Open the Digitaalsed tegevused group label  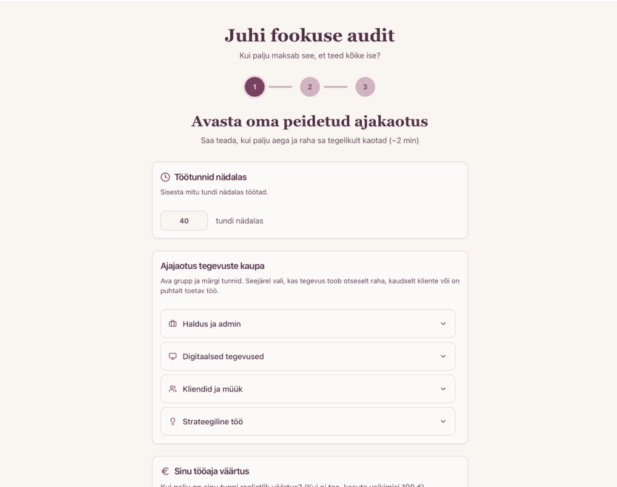point(223,356)
